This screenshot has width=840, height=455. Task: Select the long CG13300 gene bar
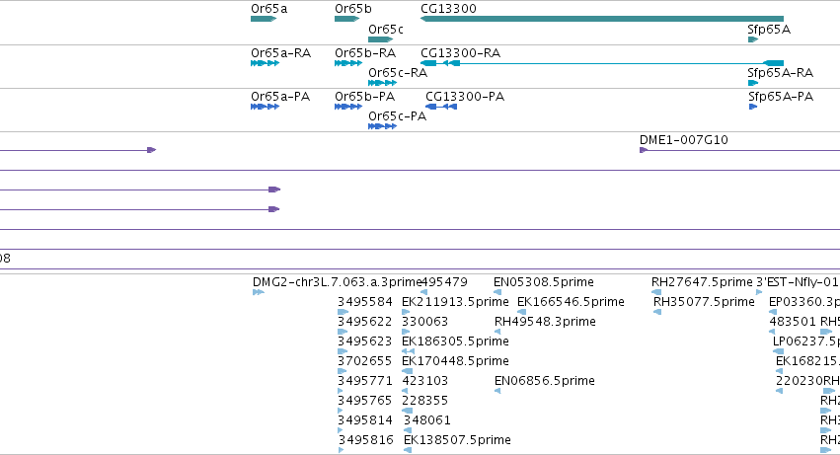pyautogui.click(x=602, y=19)
